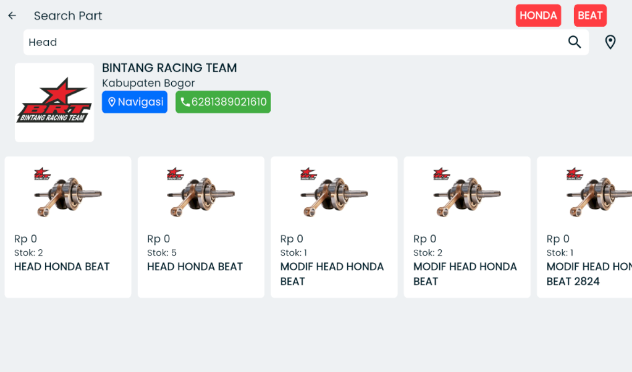Click the BRT Bintang Racing Team logo
The height and width of the screenshot is (372, 632).
tap(55, 103)
